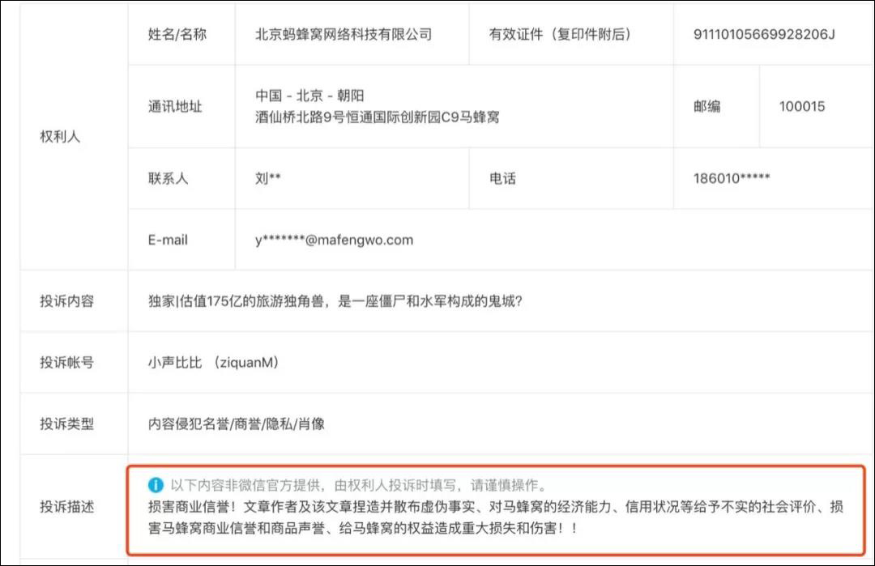Click account name 小声比比（ziquanM）
875x566 pixels.
pyautogui.click(x=213, y=363)
